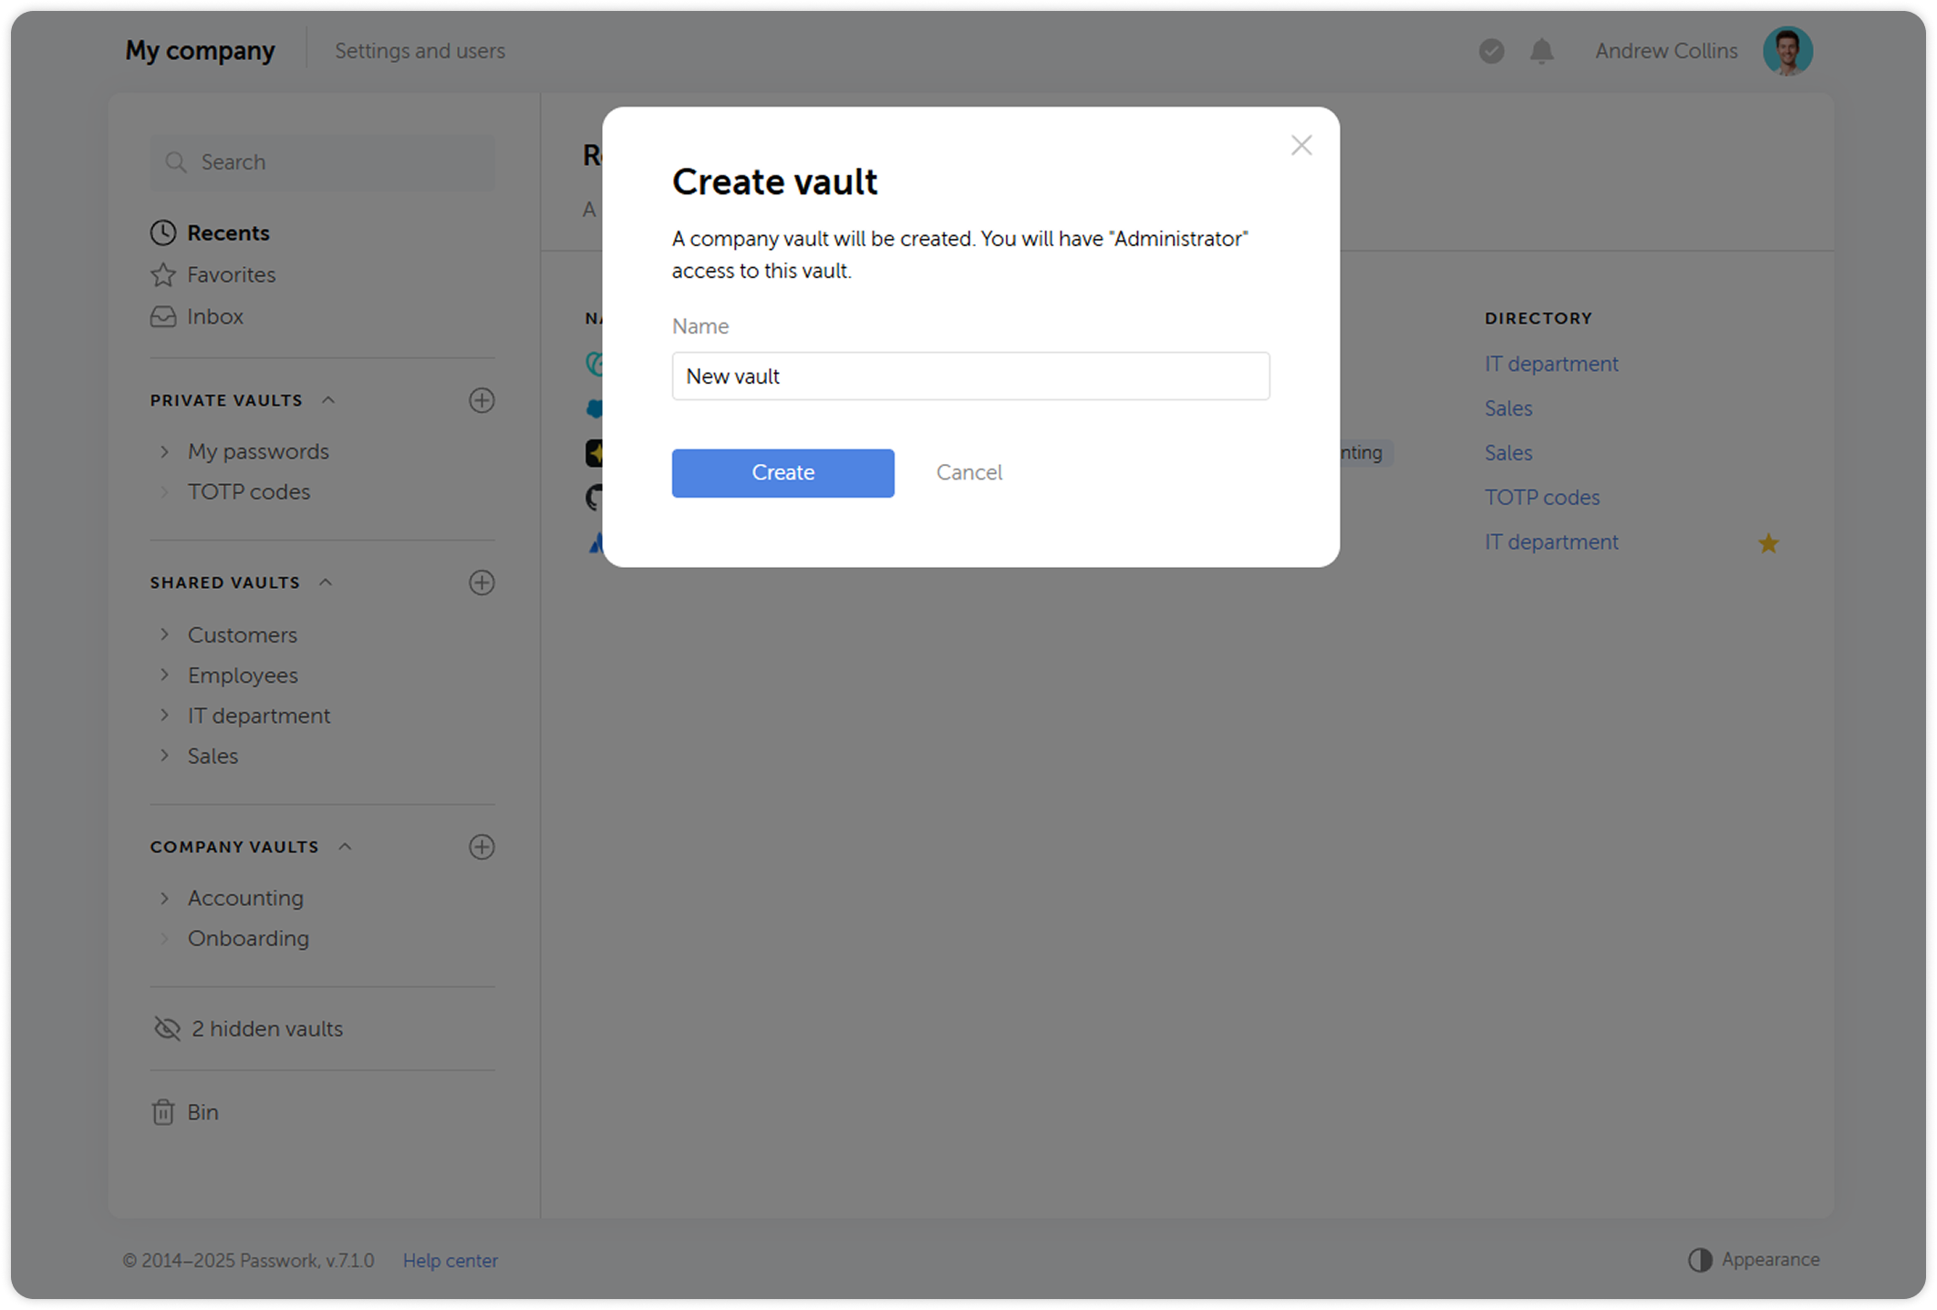Click the plus icon beside Private Vaults
This screenshot has width=1937, height=1310.
[482, 400]
